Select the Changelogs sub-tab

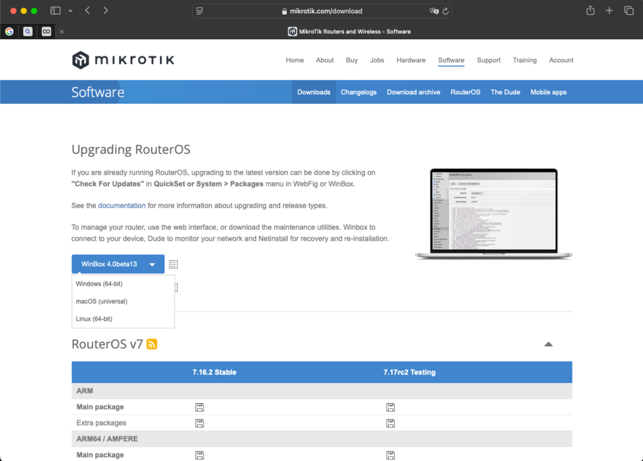click(359, 92)
